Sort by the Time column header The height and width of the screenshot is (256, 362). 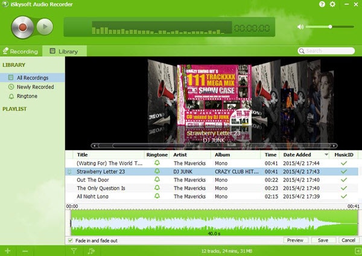pos(270,155)
